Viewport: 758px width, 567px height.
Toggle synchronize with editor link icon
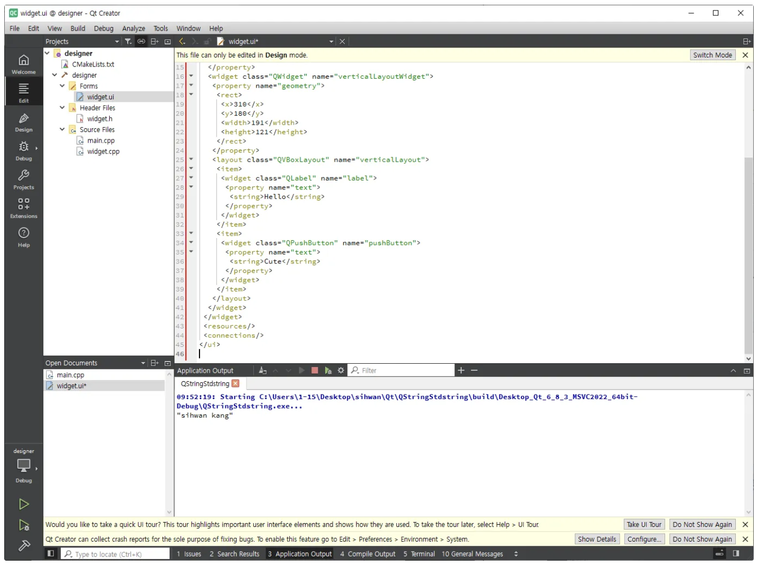click(141, 41)
